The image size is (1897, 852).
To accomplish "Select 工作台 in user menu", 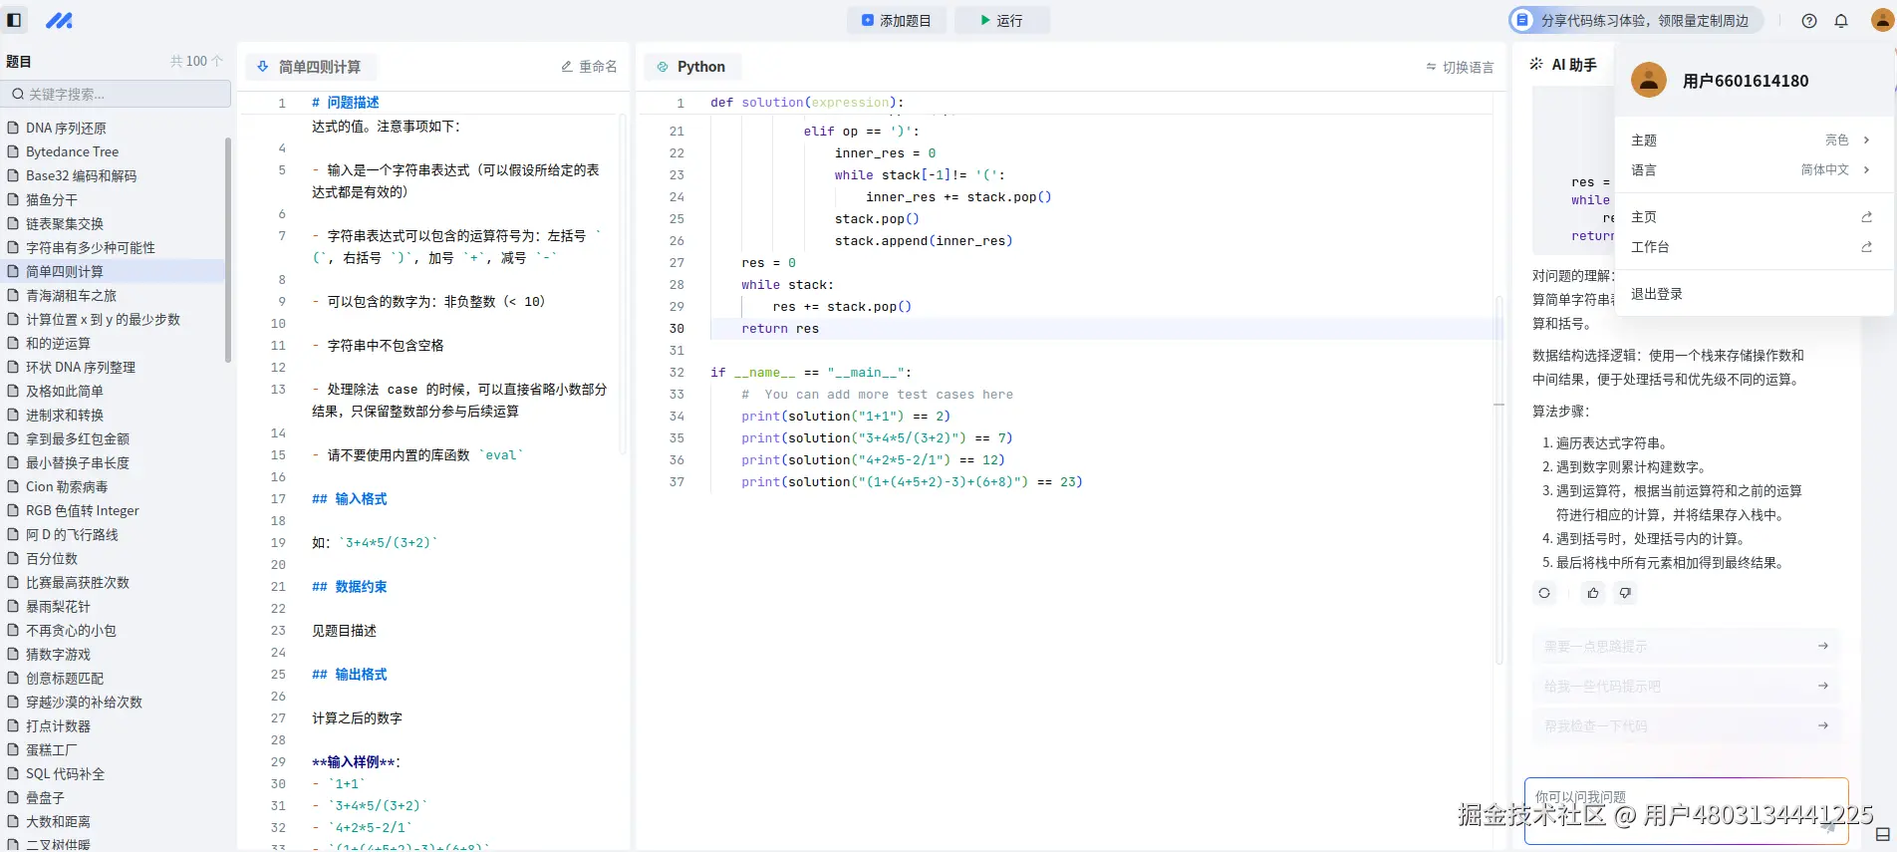I will click(x=1753, y=247).
